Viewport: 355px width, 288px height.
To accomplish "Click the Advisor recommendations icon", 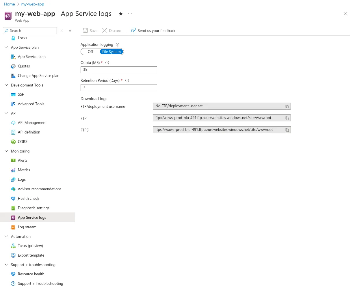I will click(x=13, y=189).
